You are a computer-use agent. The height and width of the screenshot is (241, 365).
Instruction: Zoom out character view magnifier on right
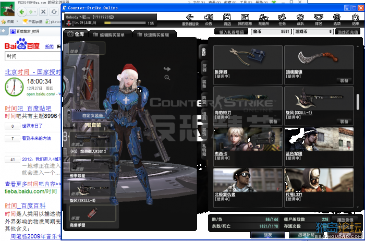167,78
